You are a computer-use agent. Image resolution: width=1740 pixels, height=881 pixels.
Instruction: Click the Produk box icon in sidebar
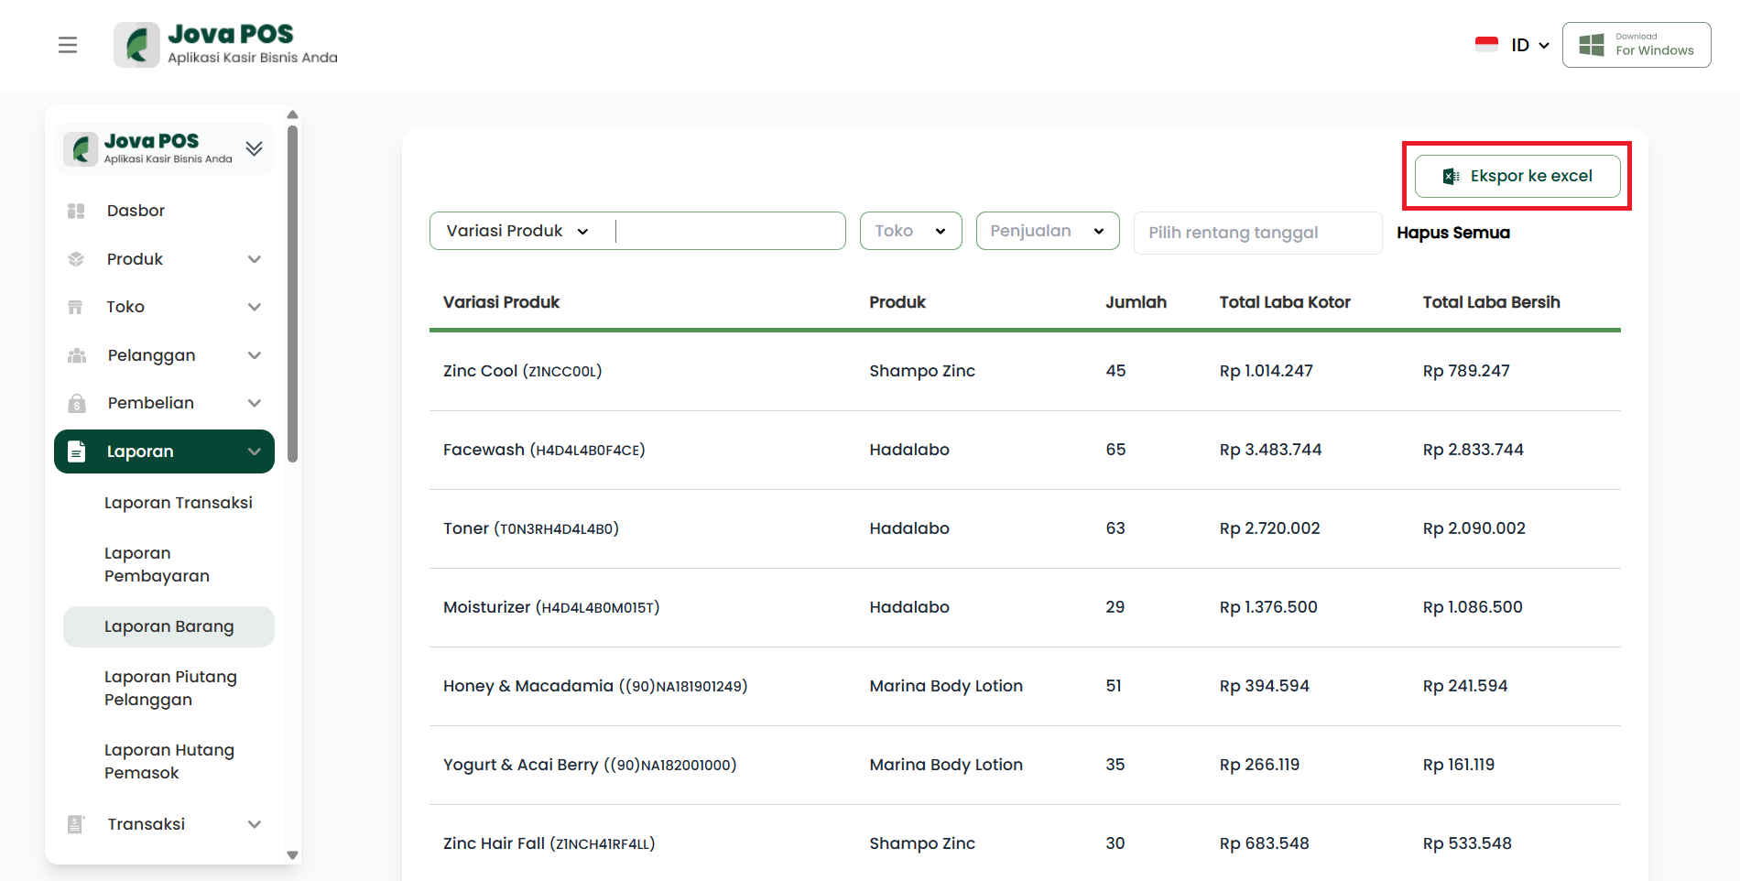coord(76,259)
